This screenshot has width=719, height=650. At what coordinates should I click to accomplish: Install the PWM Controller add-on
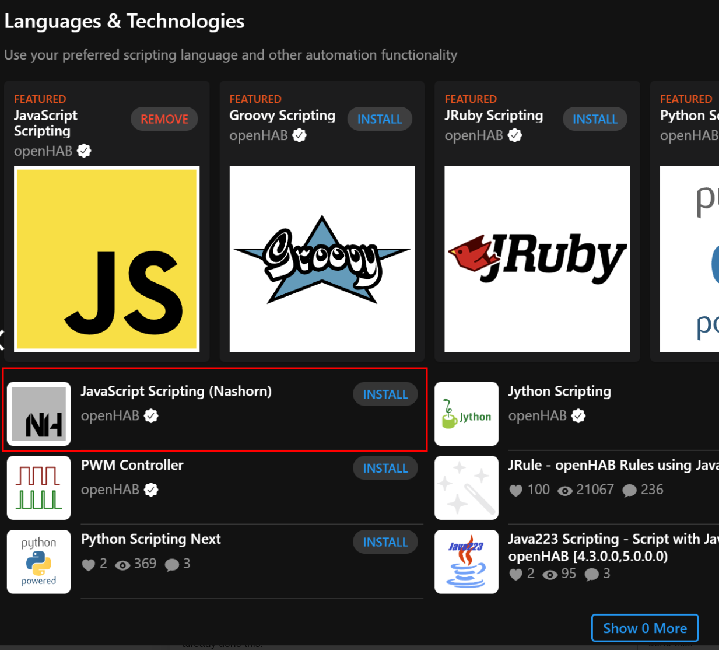pyautogui.click(x=385, y=468)
